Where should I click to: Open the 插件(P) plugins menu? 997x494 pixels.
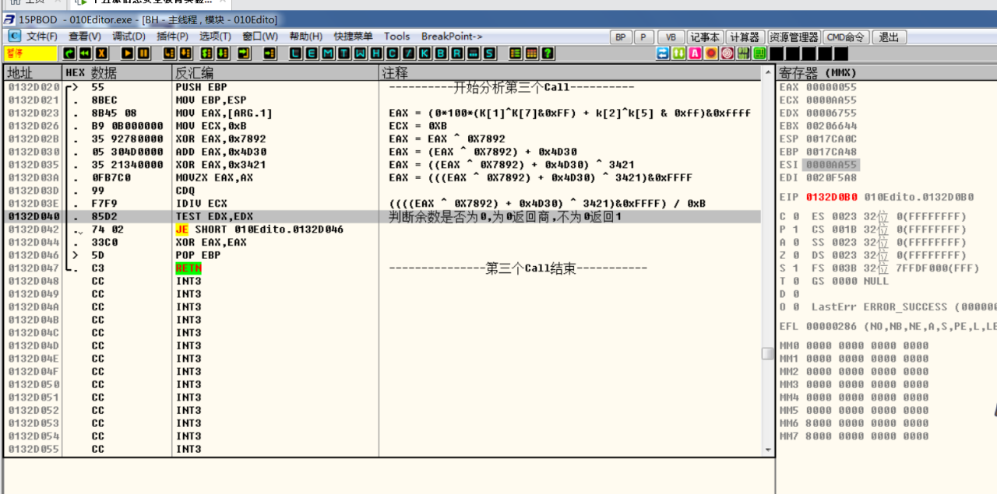point(172,37)
